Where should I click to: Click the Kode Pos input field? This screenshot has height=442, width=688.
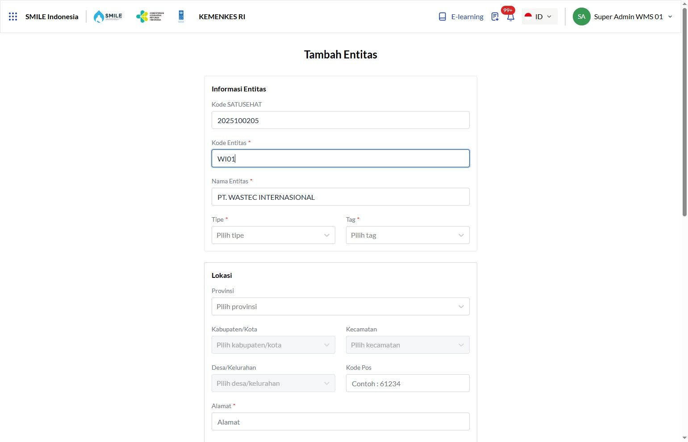tap(408, 383)
